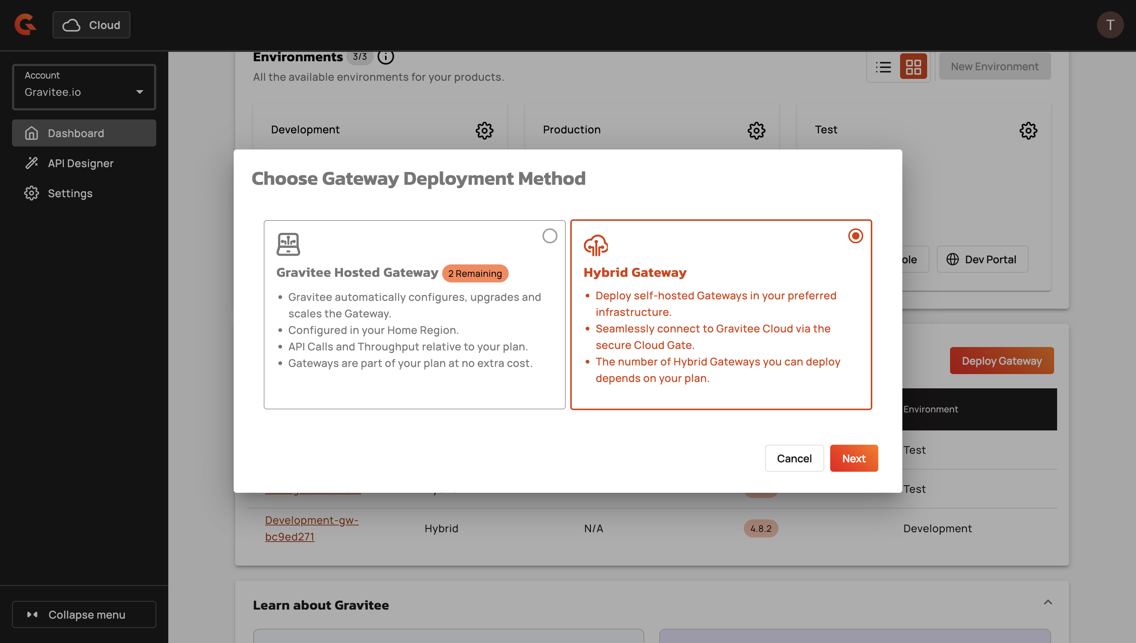This screenshot has height=643, width=1136.
Task: Open the Account Gravitee.io dropdown
Action: click(x=84, y=86)
